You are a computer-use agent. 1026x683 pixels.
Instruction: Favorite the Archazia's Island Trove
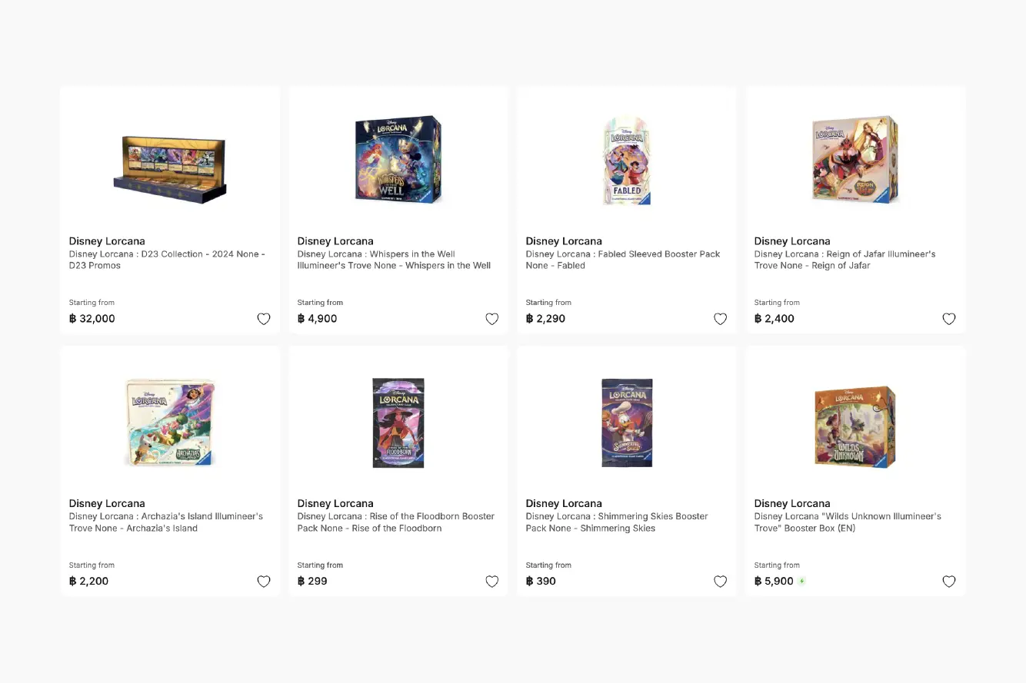[264, 582]
